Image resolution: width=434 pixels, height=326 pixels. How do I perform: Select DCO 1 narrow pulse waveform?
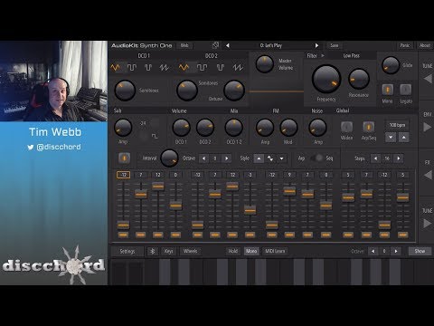[x=148, y=67]
